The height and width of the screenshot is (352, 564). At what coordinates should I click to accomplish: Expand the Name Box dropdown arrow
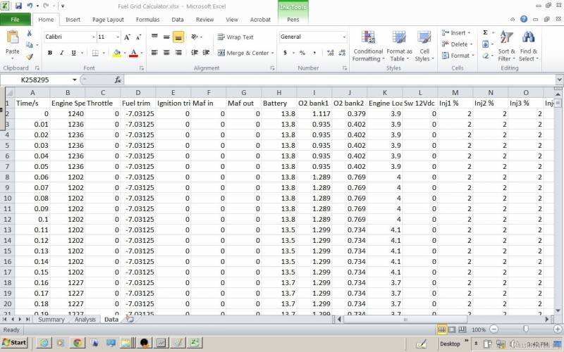75,80
